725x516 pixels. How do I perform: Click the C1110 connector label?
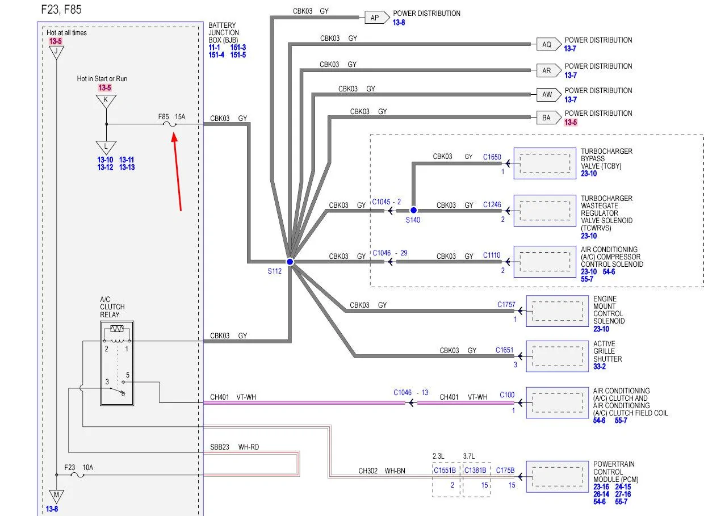click(492, 256)
